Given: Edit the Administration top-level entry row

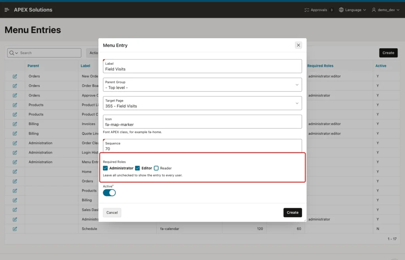Looking at the screenshot, I should pyautogui.click(x=15, y=220).
